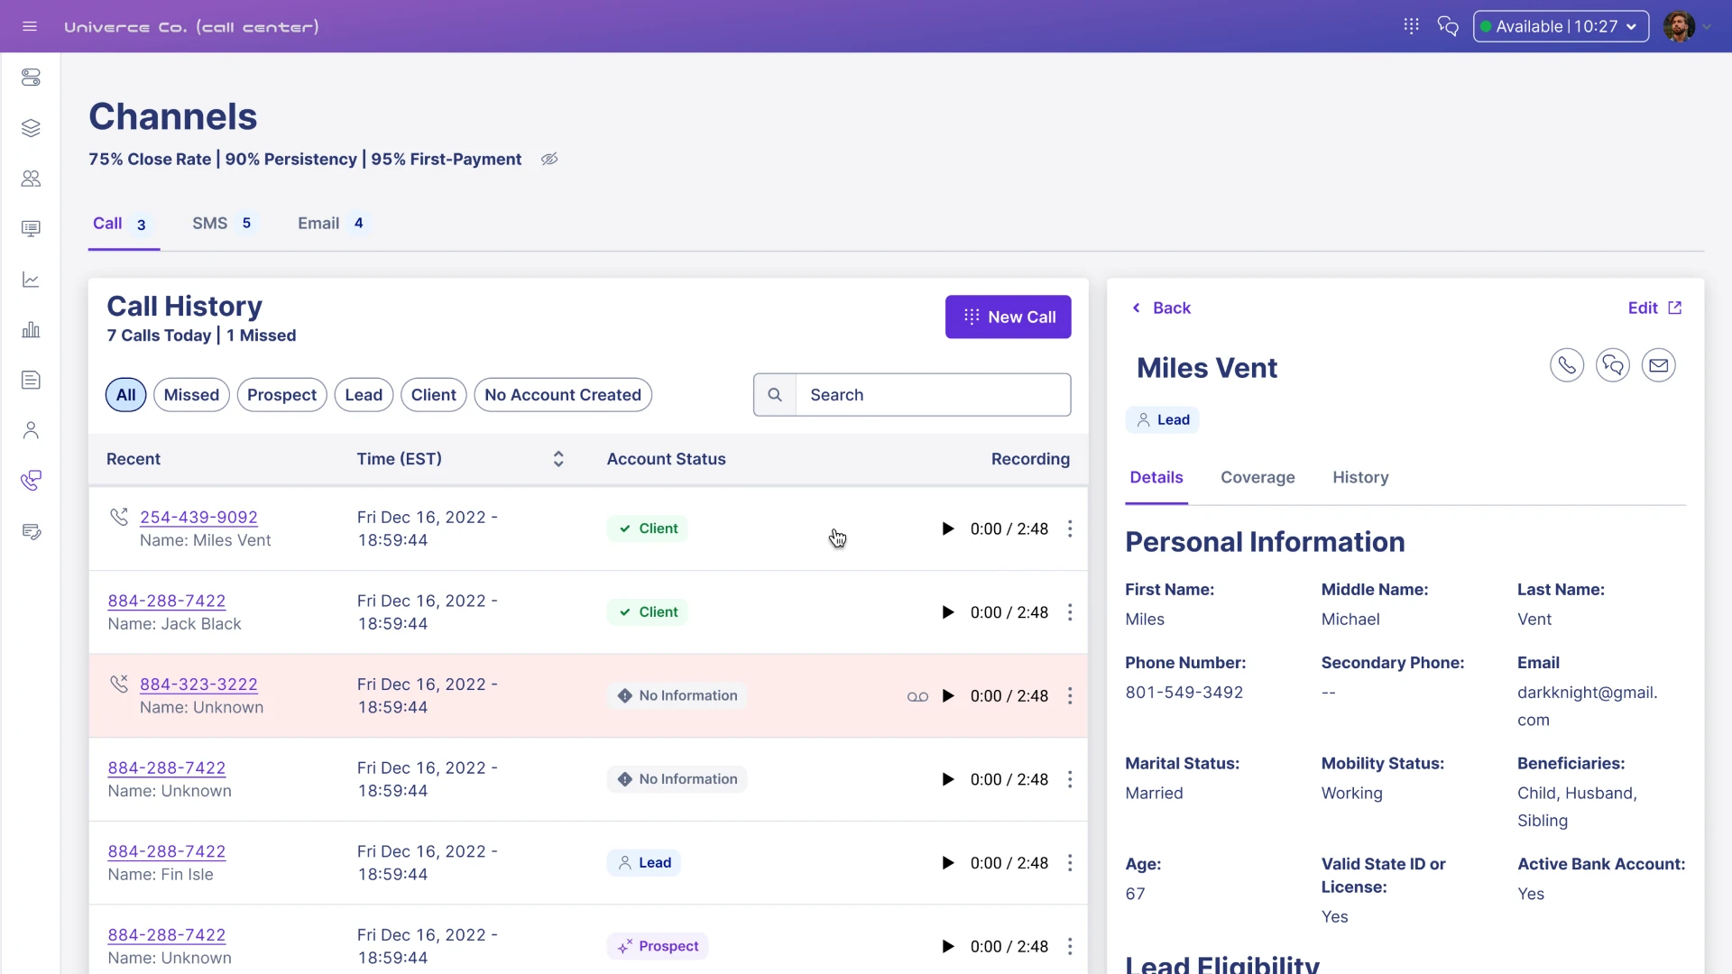Message Miles Vent via chat icon

[x=1612, y=365]
